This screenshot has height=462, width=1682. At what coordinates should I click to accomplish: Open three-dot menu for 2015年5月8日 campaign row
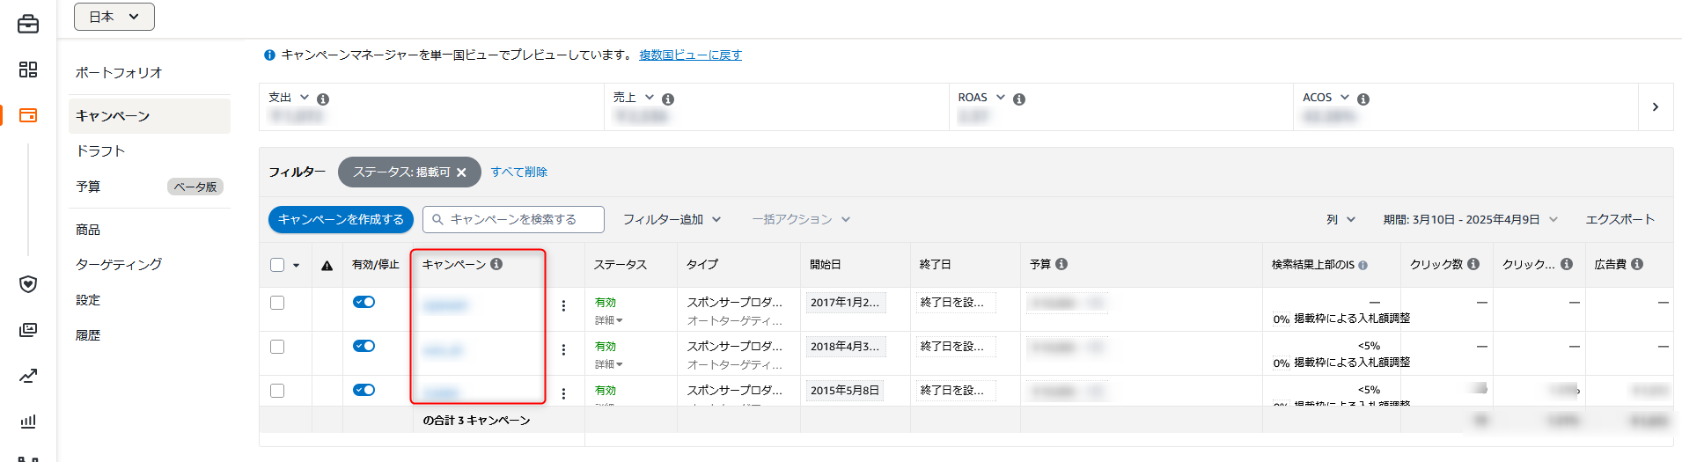click(564, 393)
